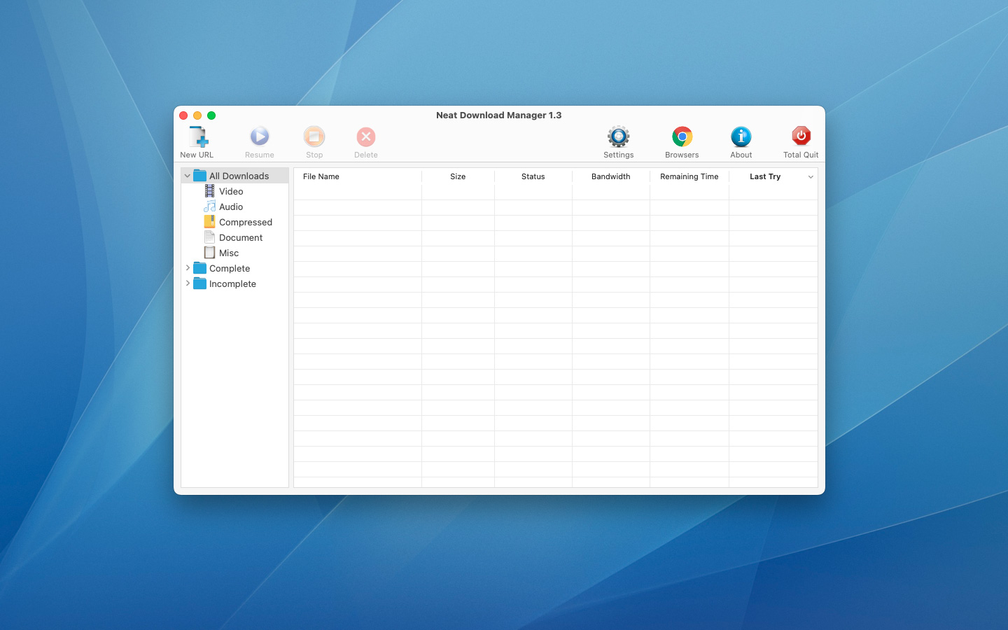Select the Audio category label
The width and height of the screenshot is (1008, 630).
pos(231,206)
